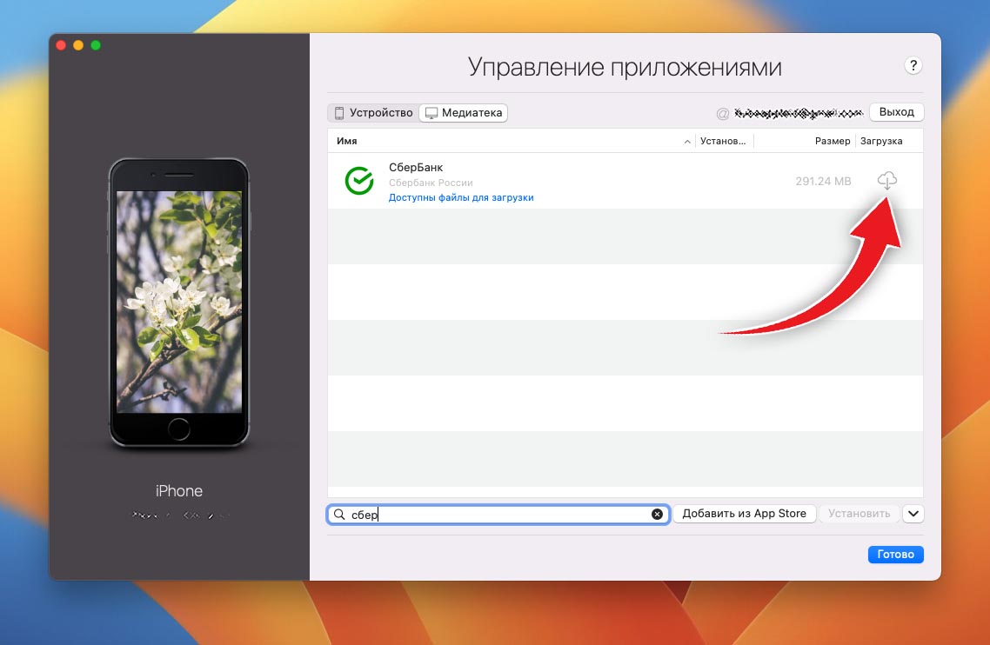
Task: Click the @ account icon
Action: 722,114
